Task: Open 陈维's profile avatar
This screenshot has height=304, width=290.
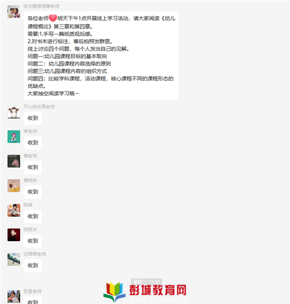Action: click(x=14, y=210)
